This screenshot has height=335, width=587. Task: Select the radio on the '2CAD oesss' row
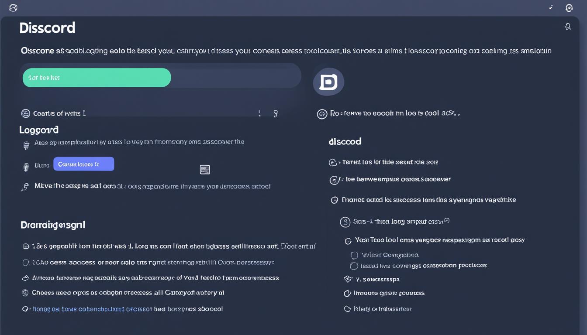pyautogui.click(x=26, y=263)
